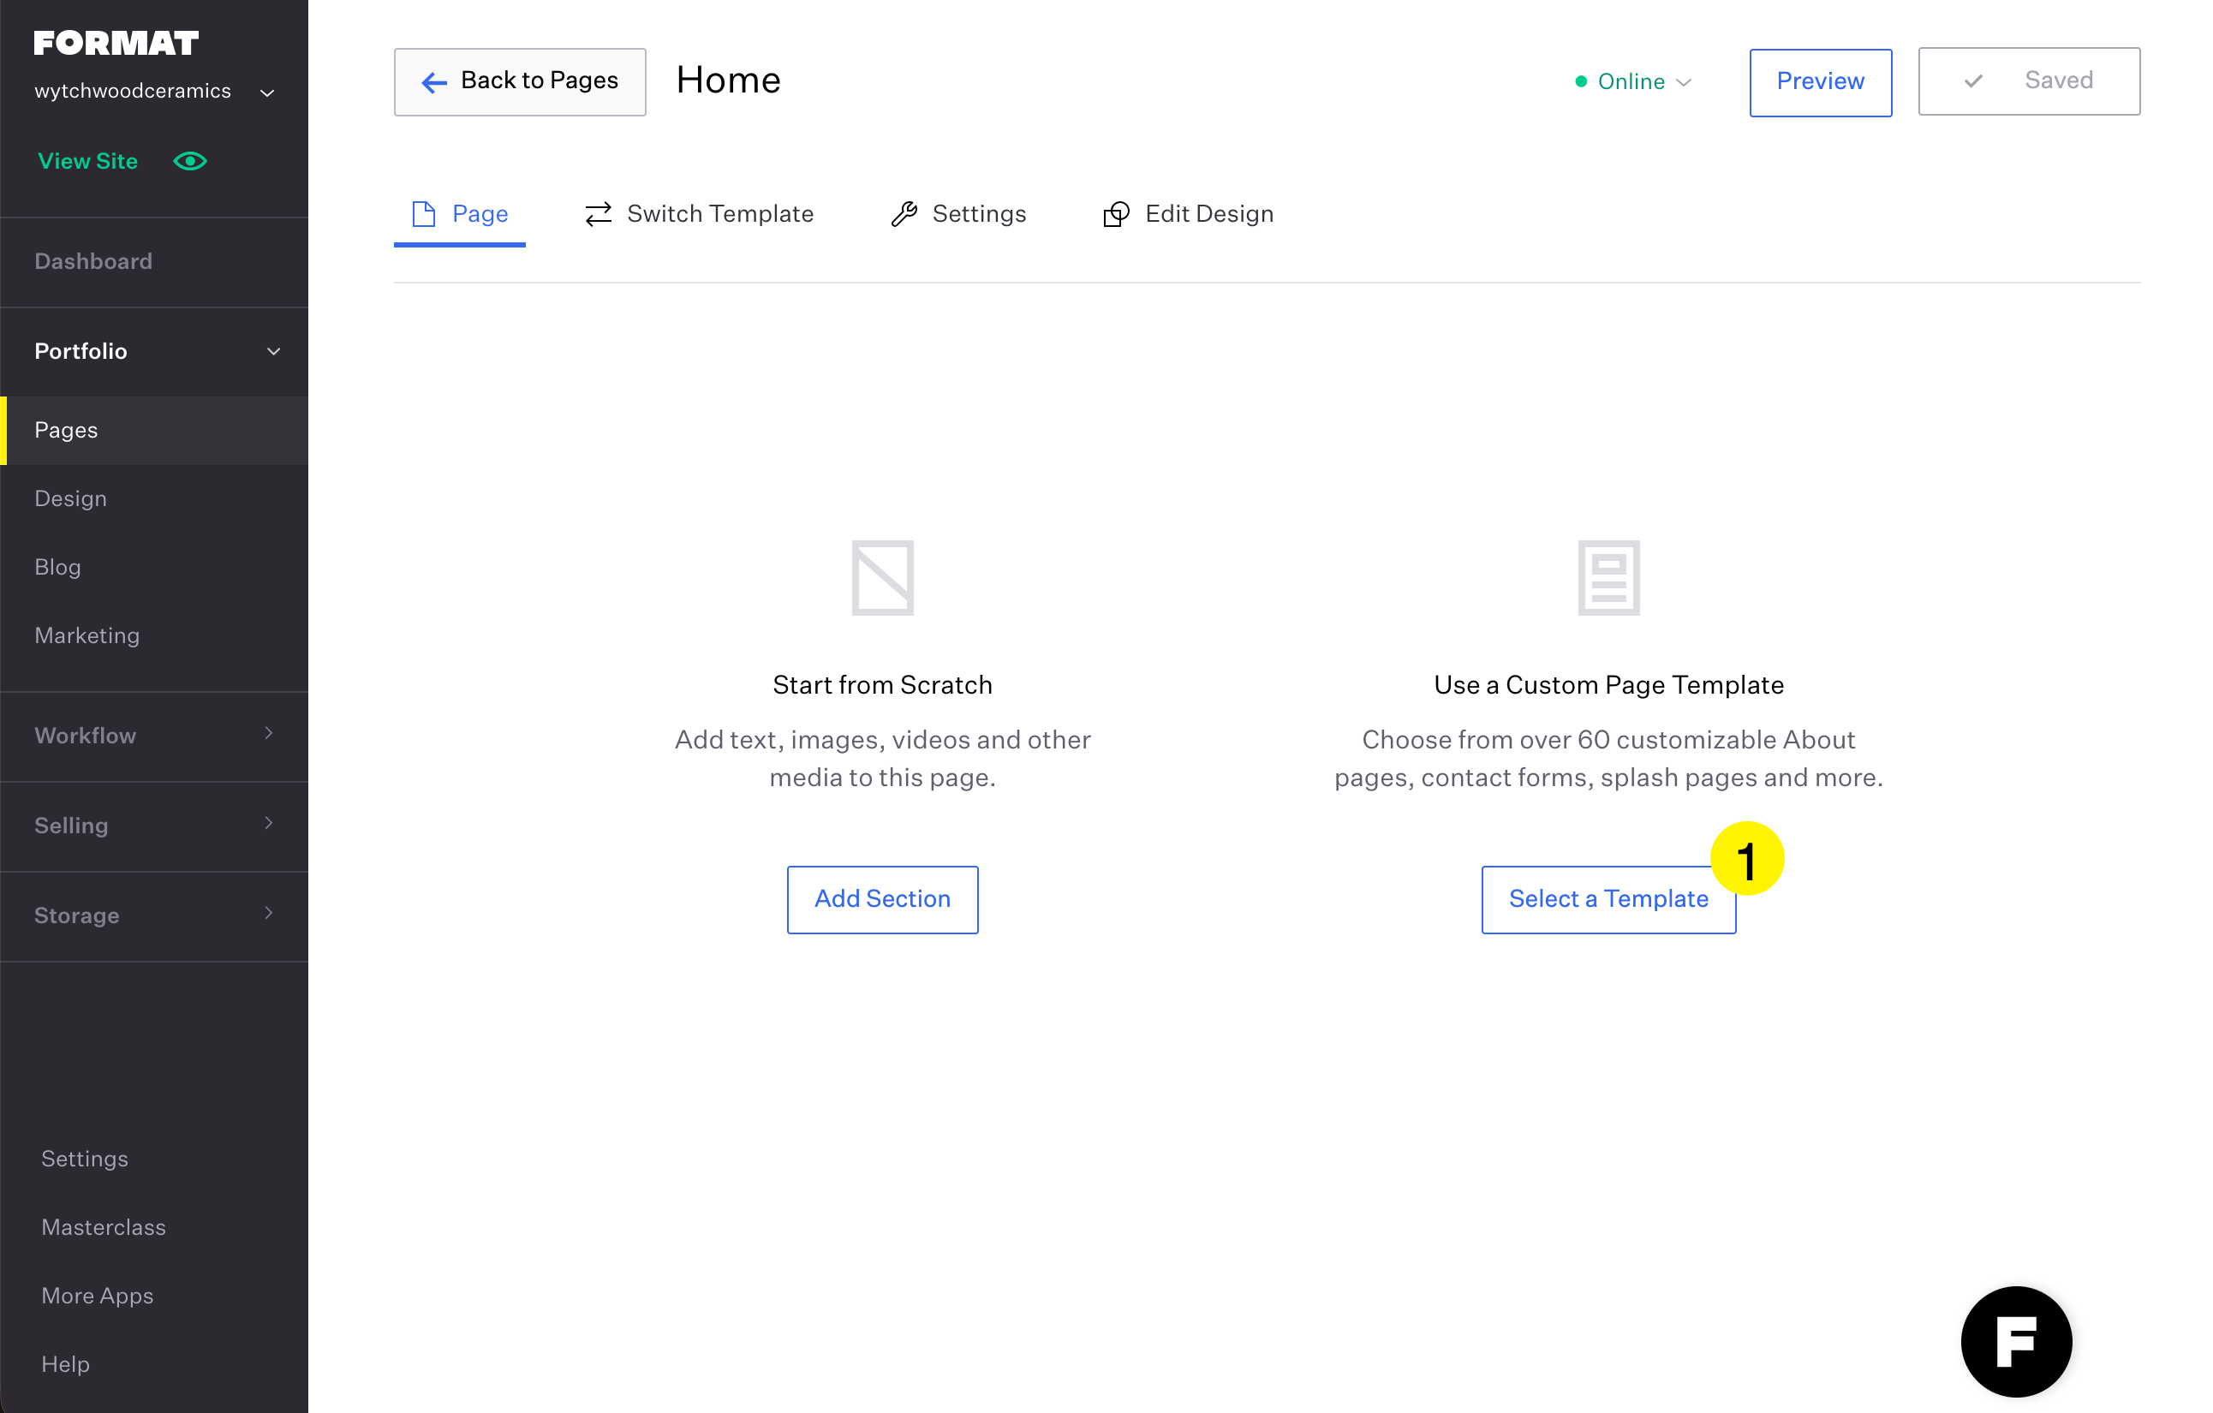The image size is (2213, 1413).
Task: Go back with Back to Pages button
Action: tap(519, 81)
